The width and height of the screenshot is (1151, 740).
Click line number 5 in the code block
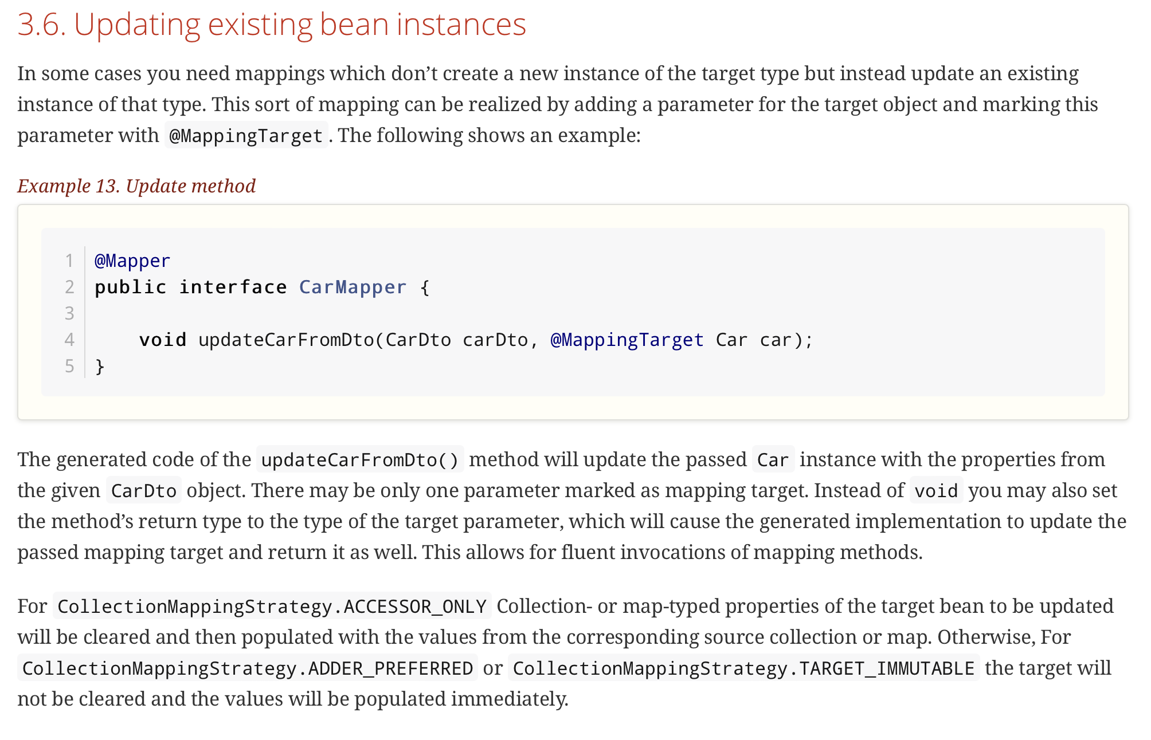point(69,366)
